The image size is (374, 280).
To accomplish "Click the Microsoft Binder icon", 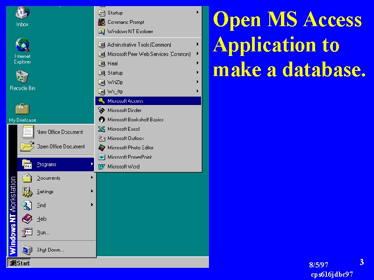I will point(101,110).
